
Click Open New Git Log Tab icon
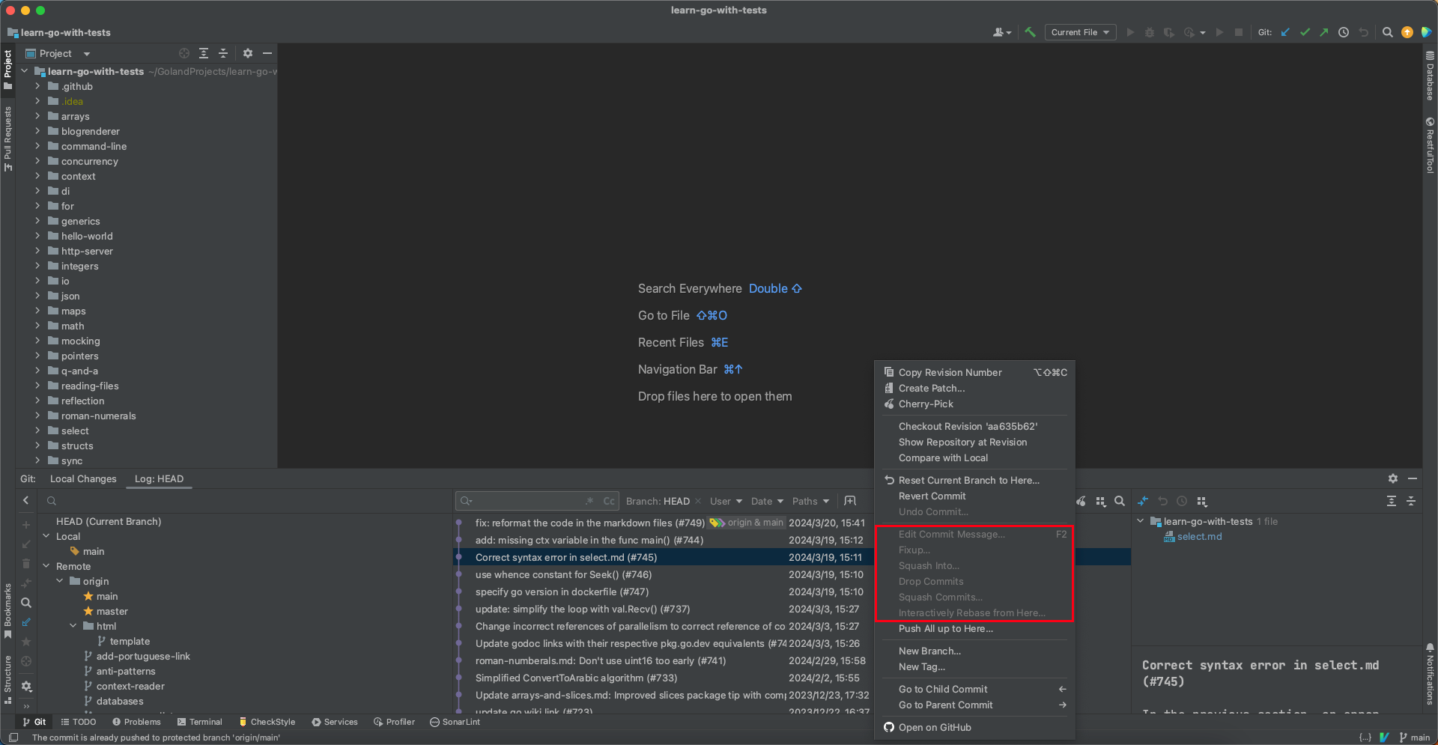click(x=850, y=501)
